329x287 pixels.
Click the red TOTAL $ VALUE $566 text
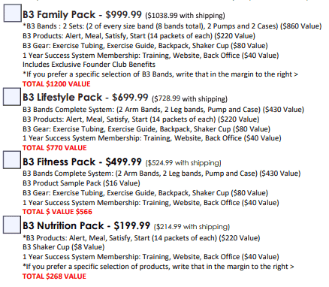[x=57, y=212]
